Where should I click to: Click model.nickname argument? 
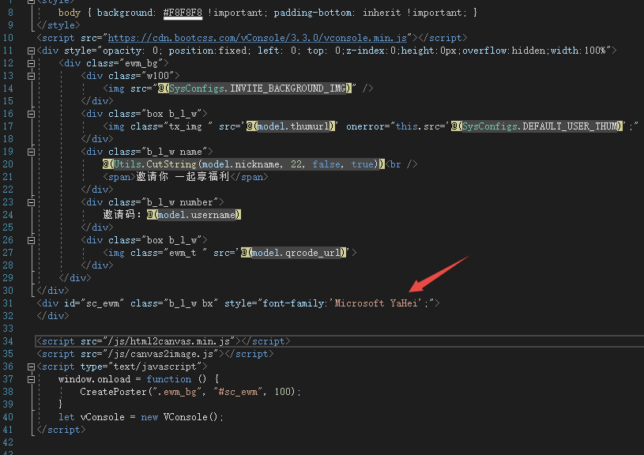[x=241, y=164]
